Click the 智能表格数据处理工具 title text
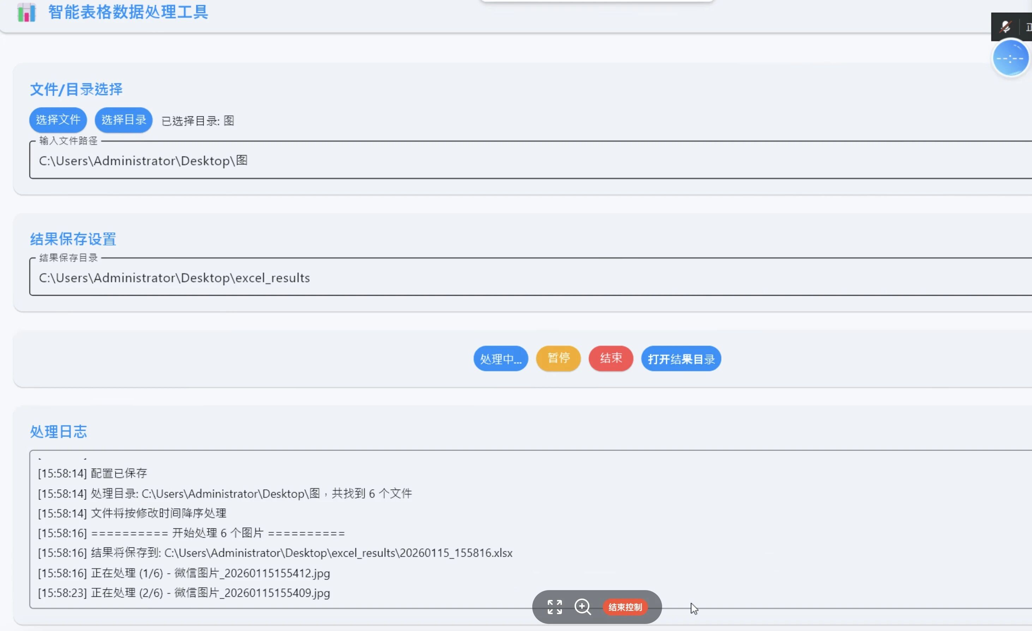Image resolution: width=1032 pixels, height=631 pixels. (128, 12)
